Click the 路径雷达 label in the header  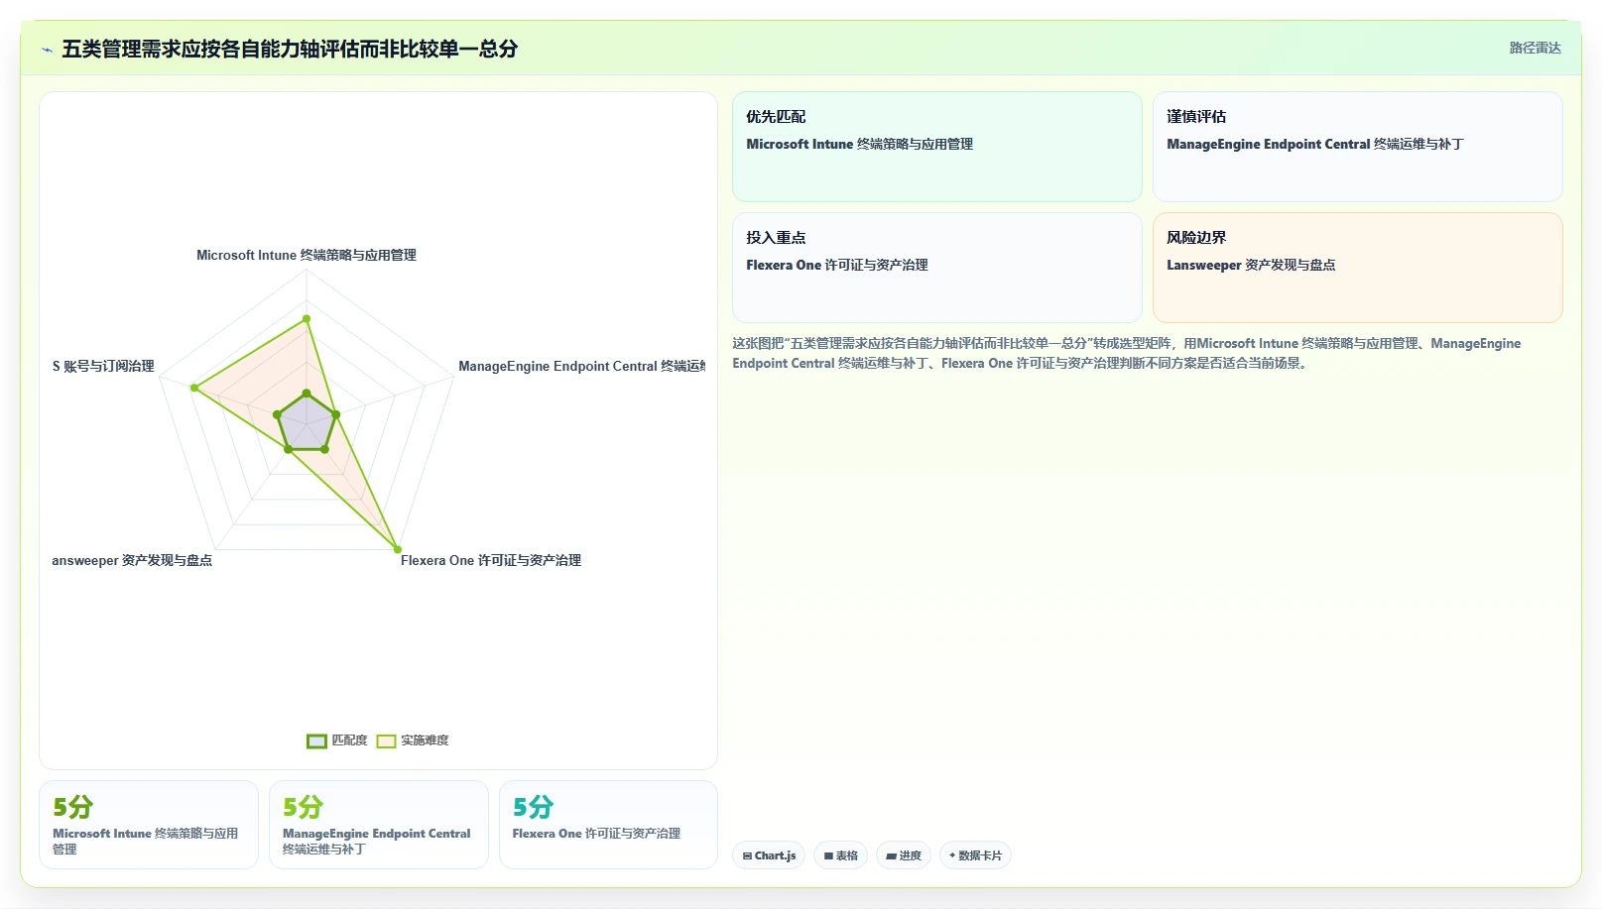click(1535, 48)
